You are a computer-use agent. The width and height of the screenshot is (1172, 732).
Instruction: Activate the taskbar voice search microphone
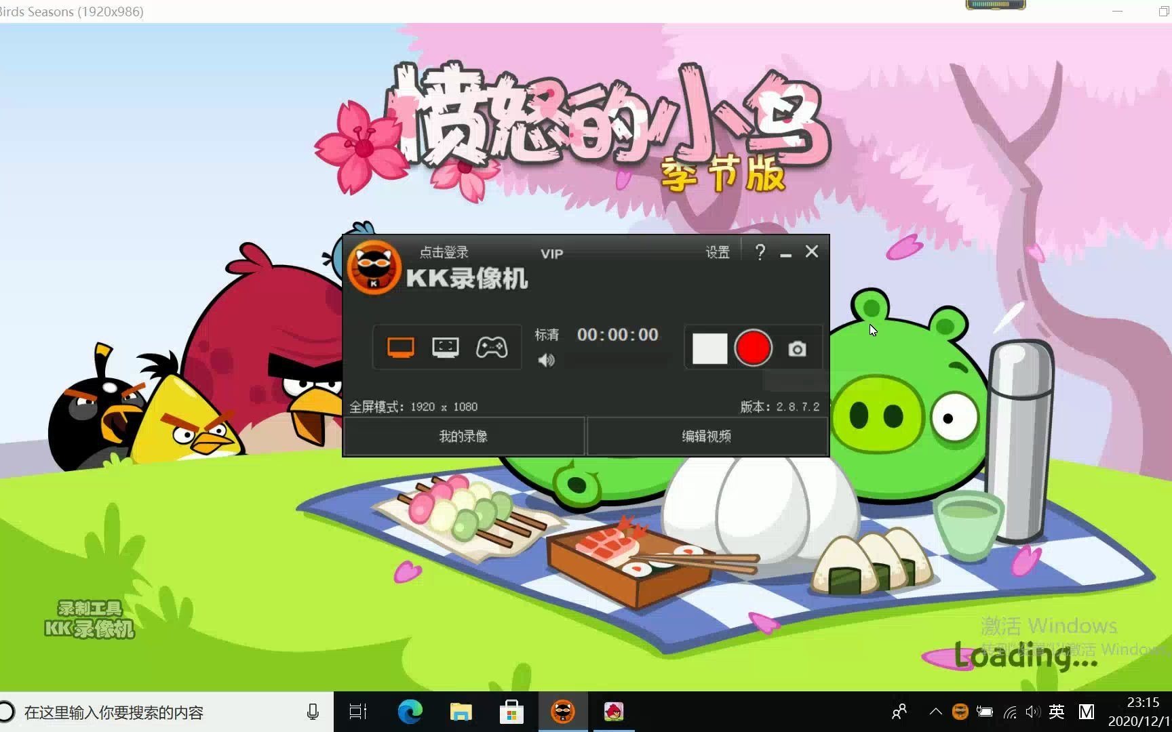tap(313, 712)
